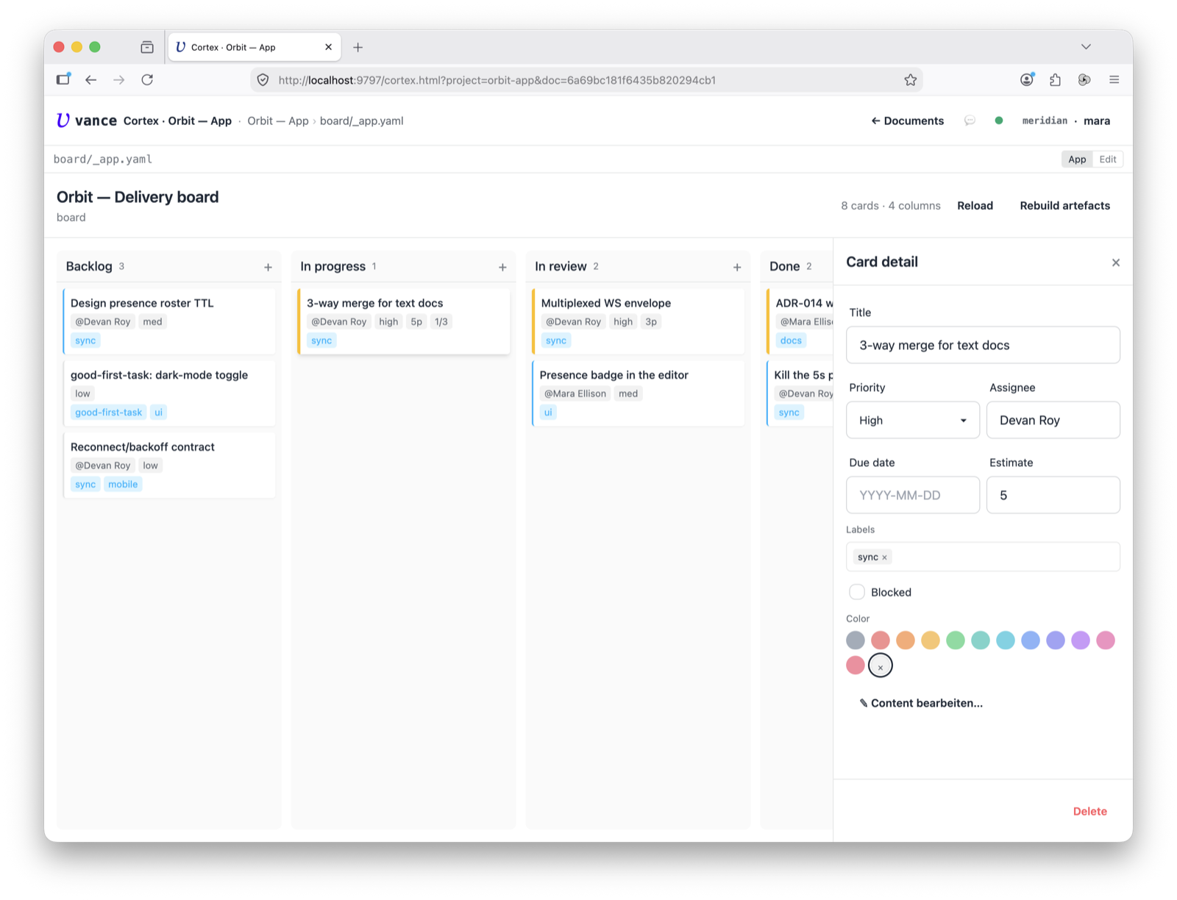Toggle the Blocked checkbox

(857, 592)
